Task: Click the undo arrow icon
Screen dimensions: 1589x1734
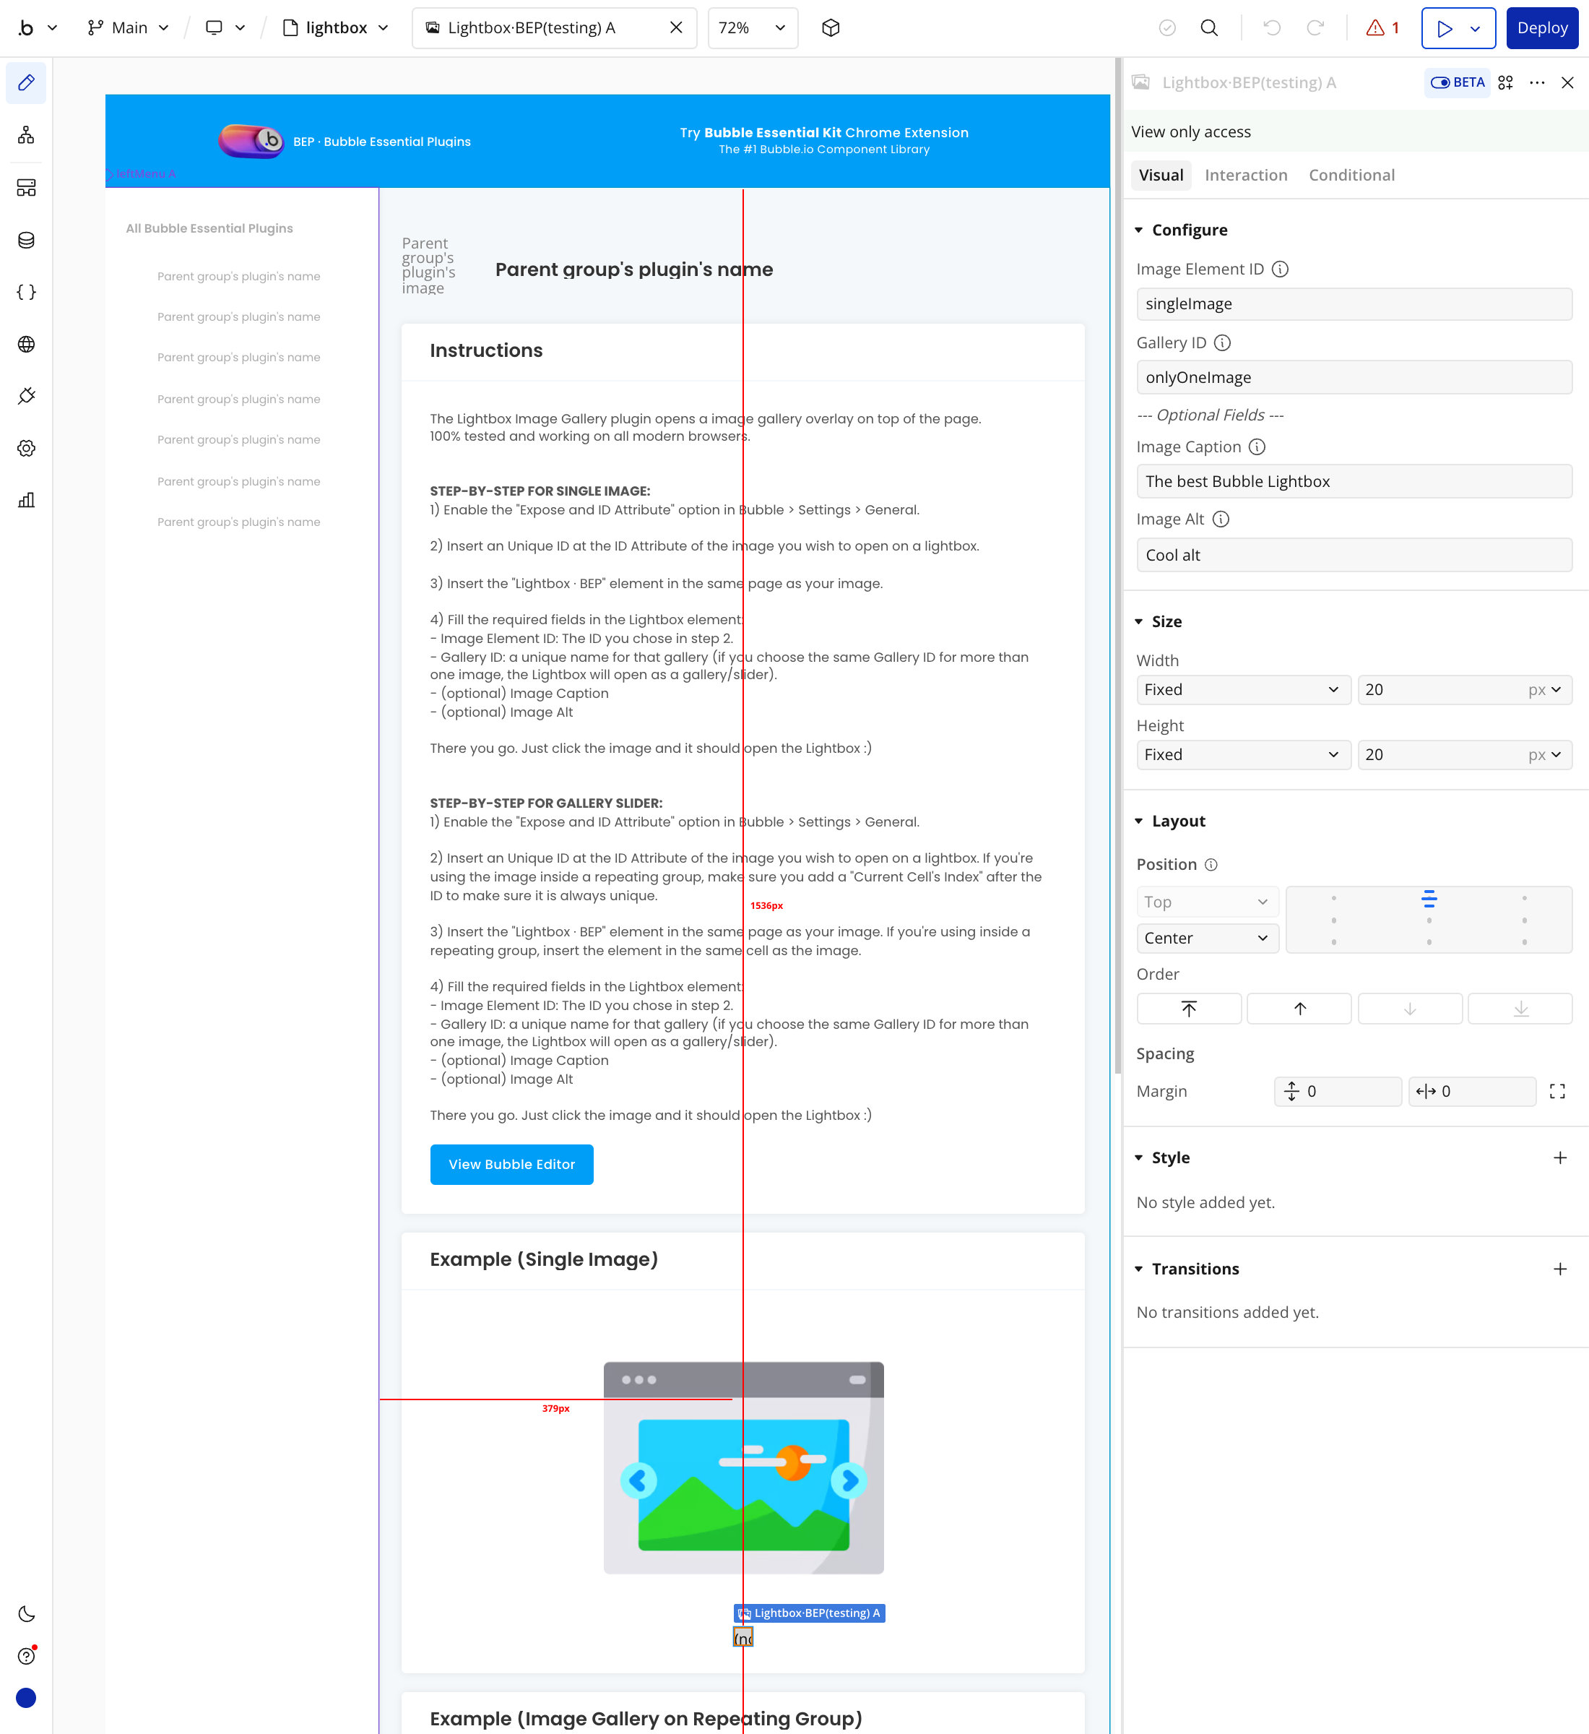Action: click(1273, 27)
